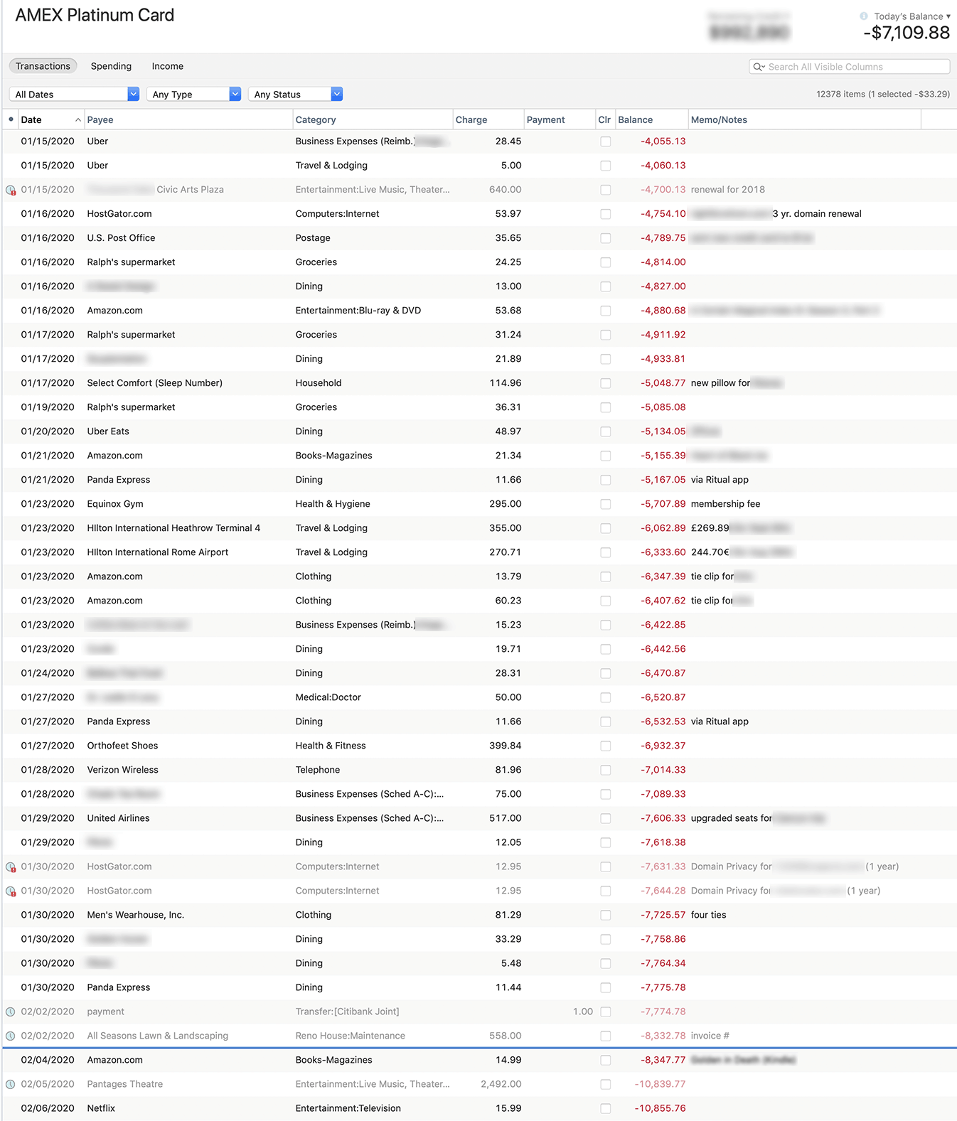Click the info icon next to Today's Balance
Screen dimensions: 957x1121
(864, 16)
